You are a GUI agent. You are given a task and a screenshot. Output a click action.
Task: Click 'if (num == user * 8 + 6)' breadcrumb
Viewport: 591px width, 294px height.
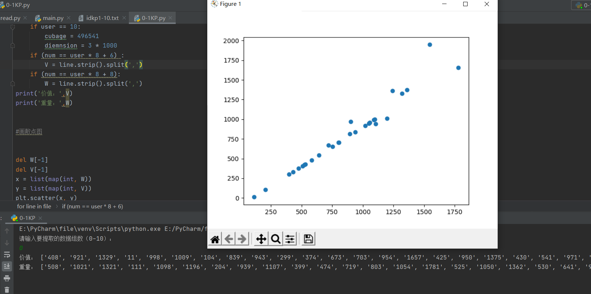pyautogui.click(x=93, y=206)
